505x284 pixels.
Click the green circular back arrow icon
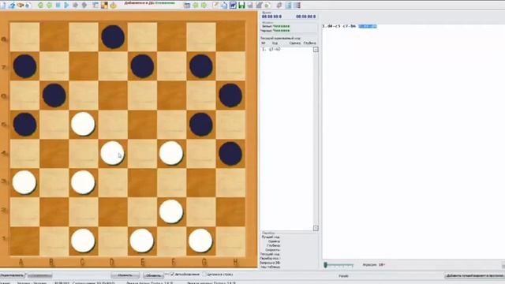(40, 6)
